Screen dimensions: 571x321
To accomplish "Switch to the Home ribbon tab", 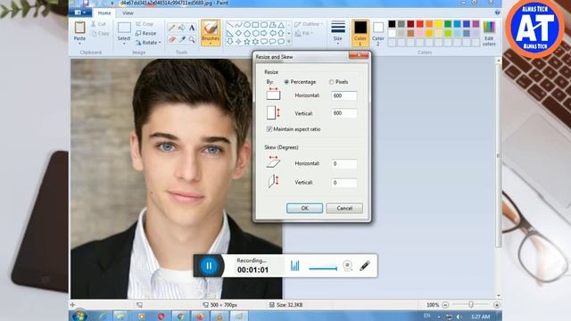I will pos(104,12).
